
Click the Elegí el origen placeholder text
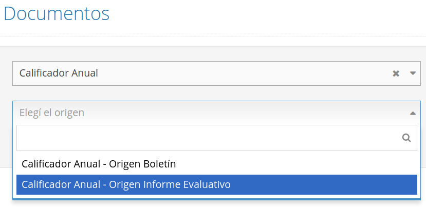(x=51, y=112)
